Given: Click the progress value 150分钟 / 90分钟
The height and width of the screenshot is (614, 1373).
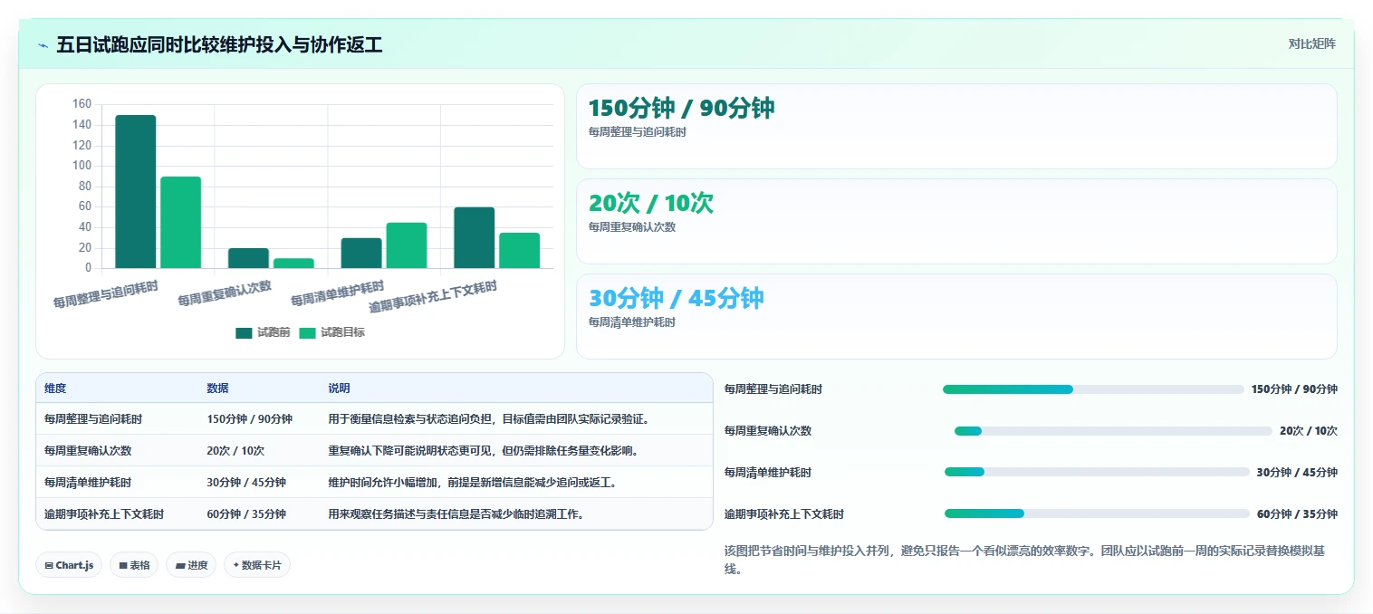Looking at the screenshot, I should tap(1294, 389).
